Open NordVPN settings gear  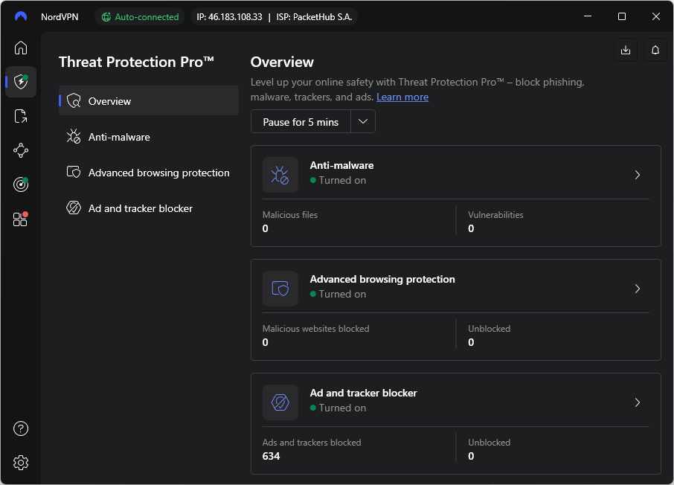point(20,462)
